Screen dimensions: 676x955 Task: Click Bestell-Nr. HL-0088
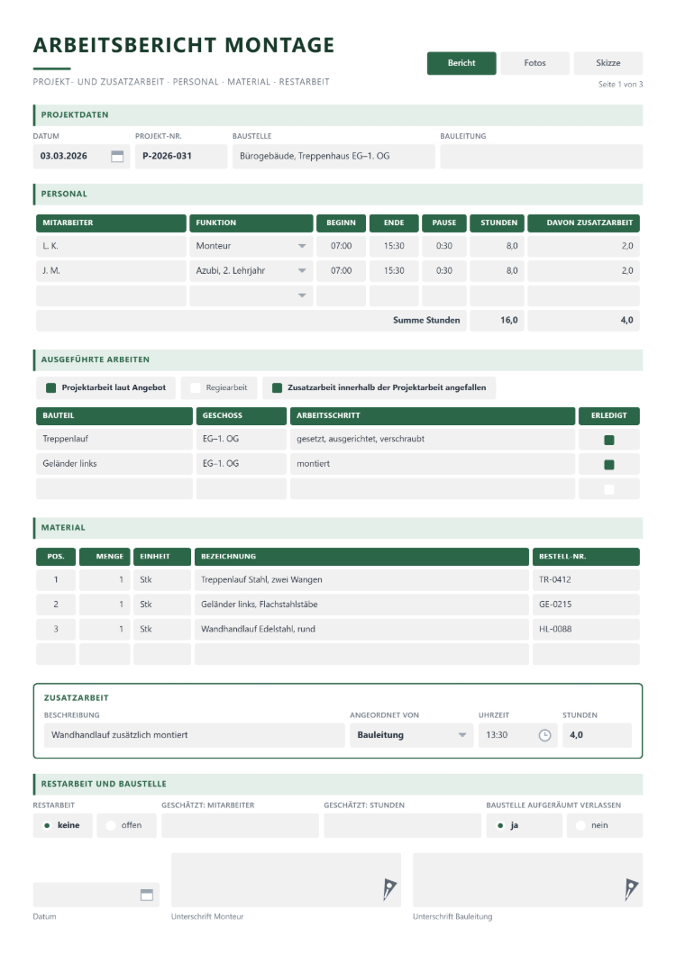[x=586, y=629]
